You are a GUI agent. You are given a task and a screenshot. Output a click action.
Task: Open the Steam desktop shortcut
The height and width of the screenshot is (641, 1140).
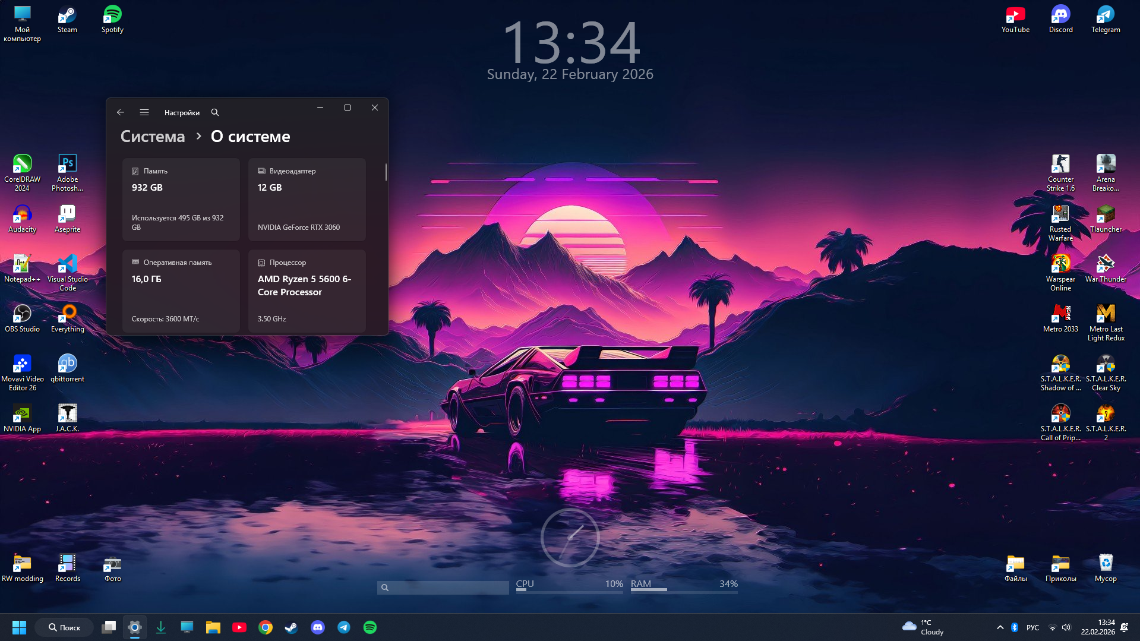pyautogui.click(x=67, y=19)
